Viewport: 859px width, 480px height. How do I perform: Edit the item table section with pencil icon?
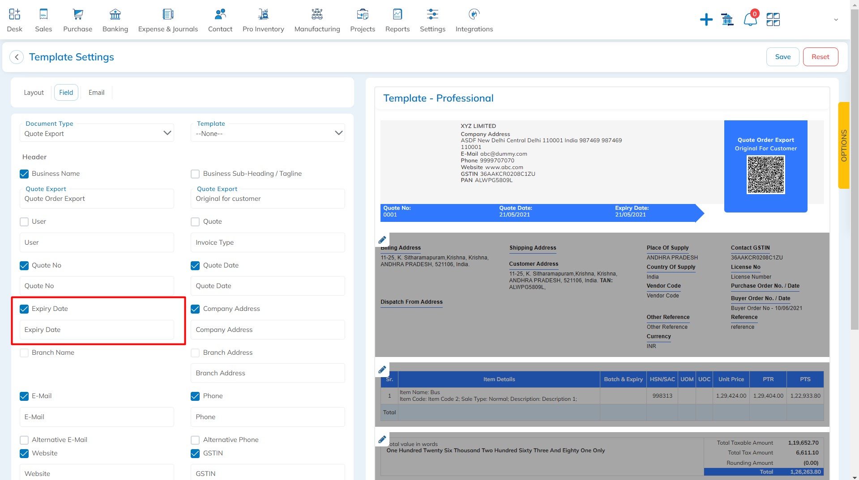(x=382, y=370)
